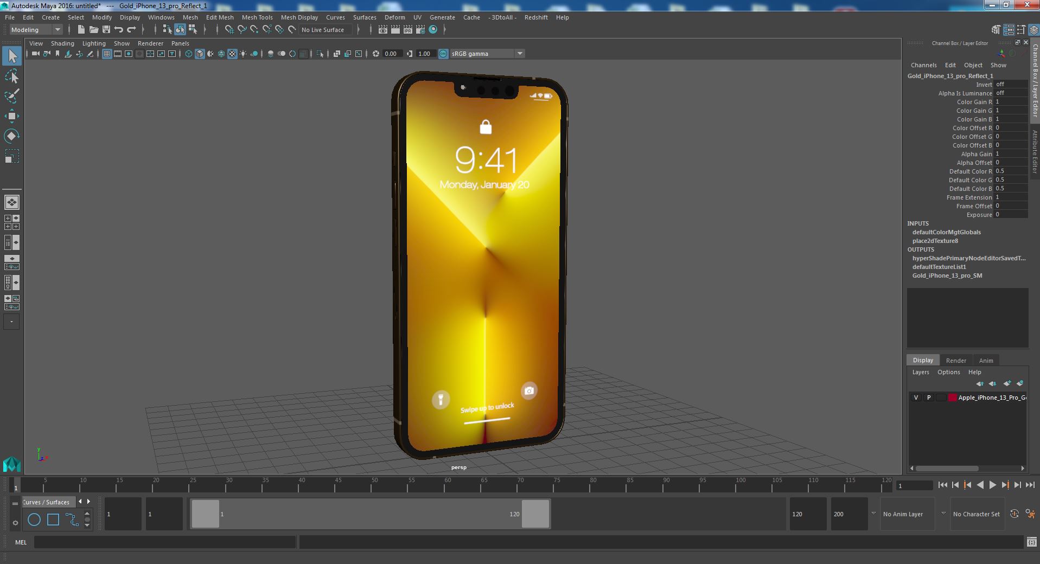Click the playback end time field 120
The image size is (1040, 564).
(807, 514)
